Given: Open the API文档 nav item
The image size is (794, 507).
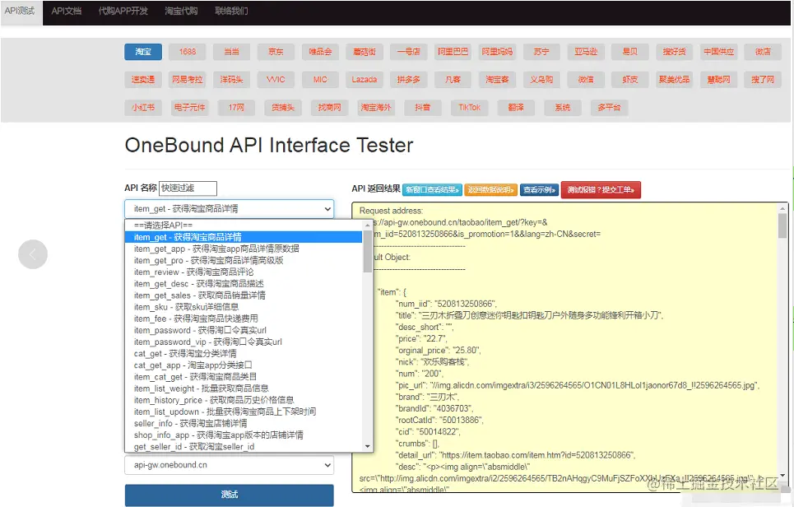Looking at the screenshot, I should [x=67, y=12].
